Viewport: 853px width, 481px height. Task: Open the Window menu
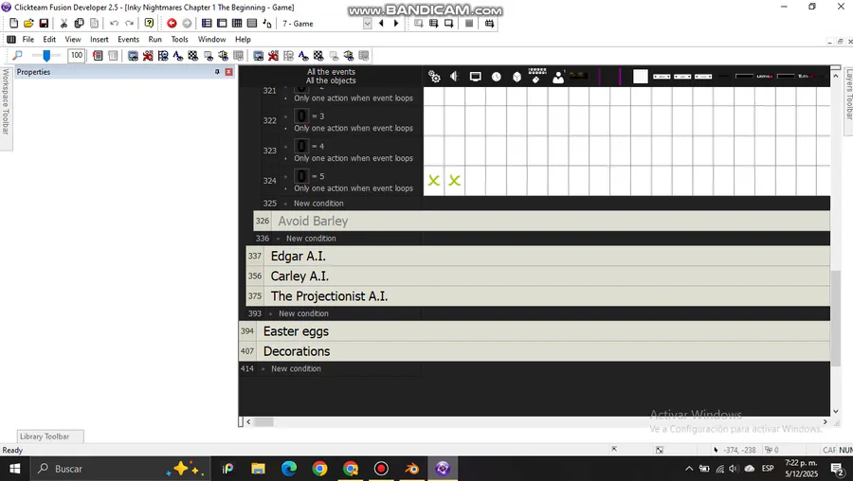click(x=211, y=39)
